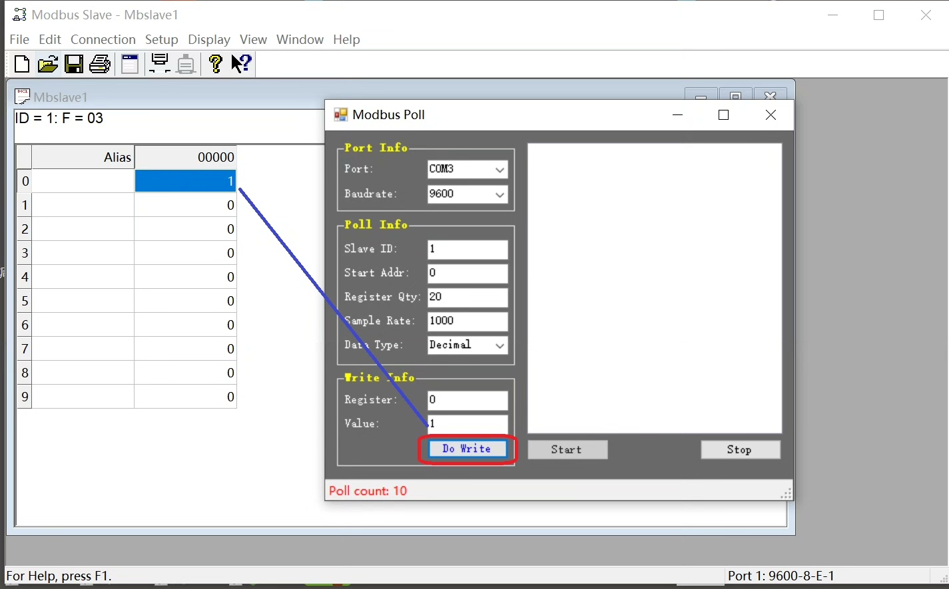Click the 'Poll count: 10' status text
The image size is (949, 589).
tap(368, 491)
